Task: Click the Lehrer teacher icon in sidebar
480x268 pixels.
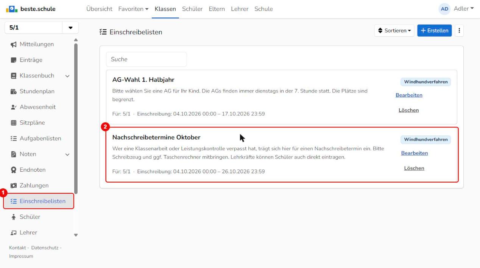Action: 14,233
